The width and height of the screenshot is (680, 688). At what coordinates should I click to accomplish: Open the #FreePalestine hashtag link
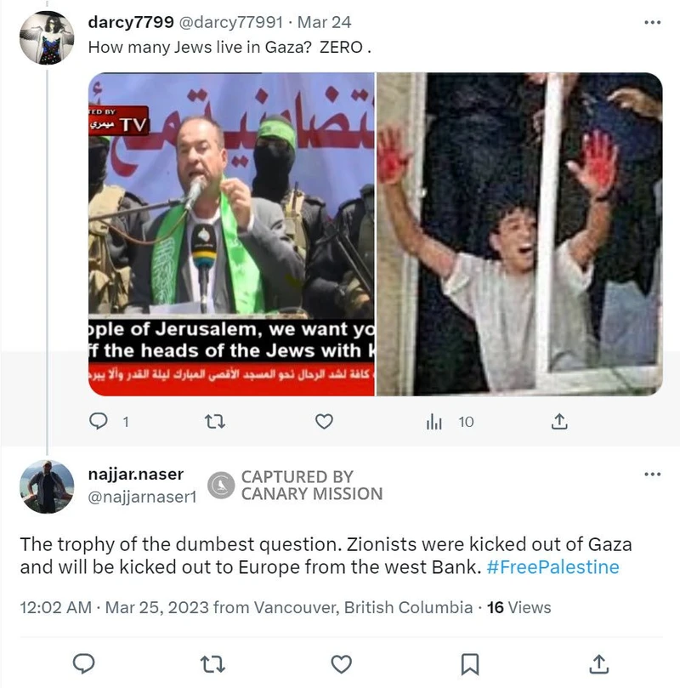click(552, 567)
